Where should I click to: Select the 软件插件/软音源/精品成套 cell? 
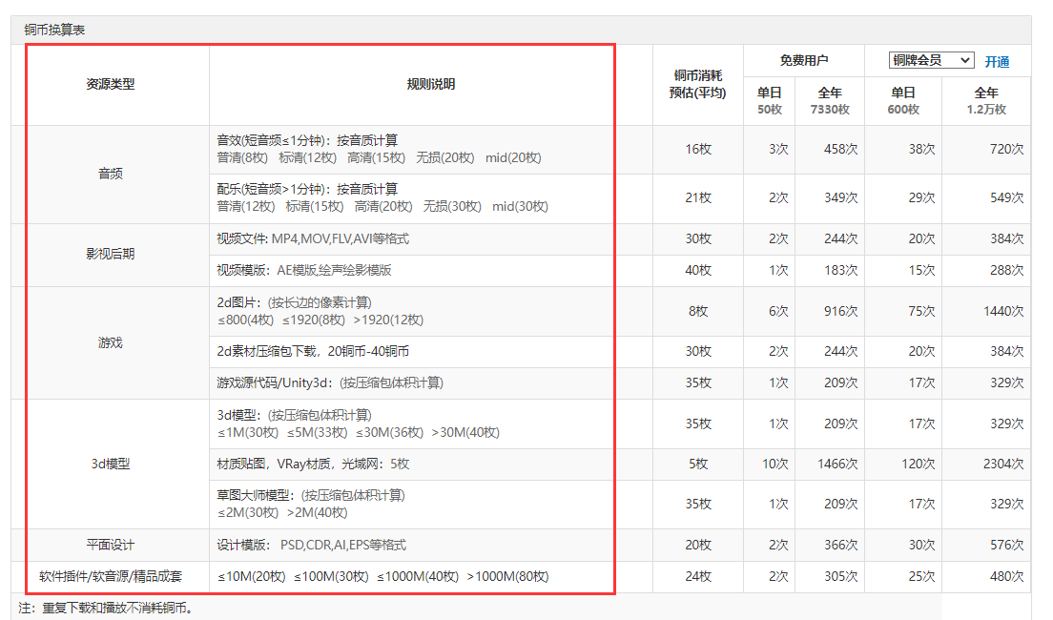point(110,576)
